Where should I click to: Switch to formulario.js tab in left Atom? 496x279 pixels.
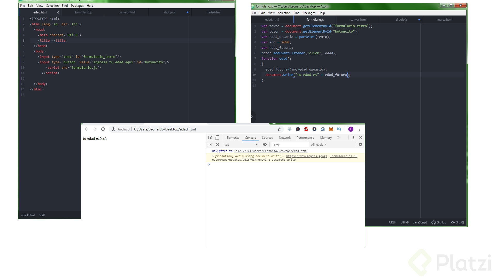coord(83,12)
